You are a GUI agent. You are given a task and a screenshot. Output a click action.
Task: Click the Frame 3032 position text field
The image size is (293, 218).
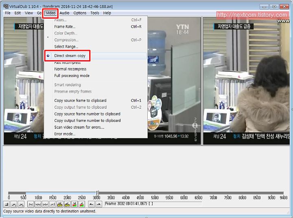click(153, 204)
